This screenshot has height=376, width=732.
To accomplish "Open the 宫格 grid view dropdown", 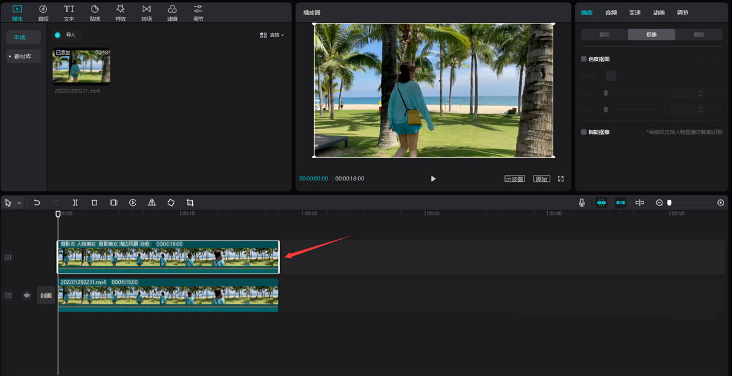I will [x=272, y=35].
